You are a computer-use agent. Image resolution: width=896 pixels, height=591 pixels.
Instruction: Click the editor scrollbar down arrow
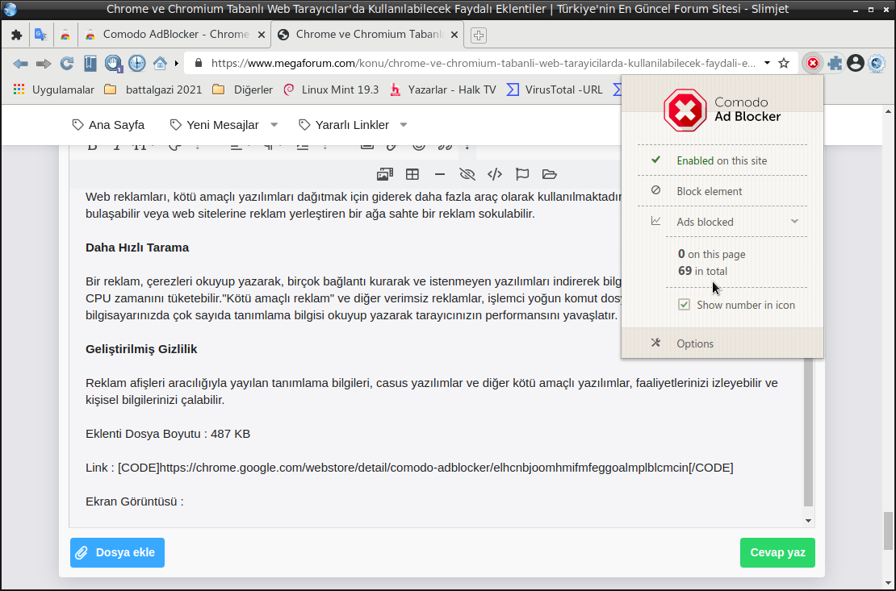click(808, 520)
